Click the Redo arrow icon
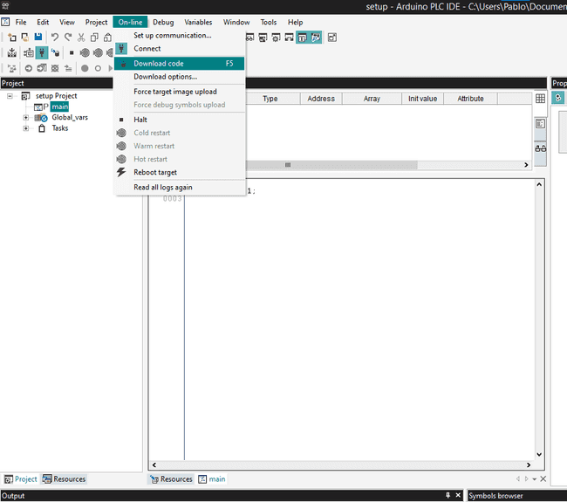This screenshot has width=567, height=502. click(x=67, y=38)
